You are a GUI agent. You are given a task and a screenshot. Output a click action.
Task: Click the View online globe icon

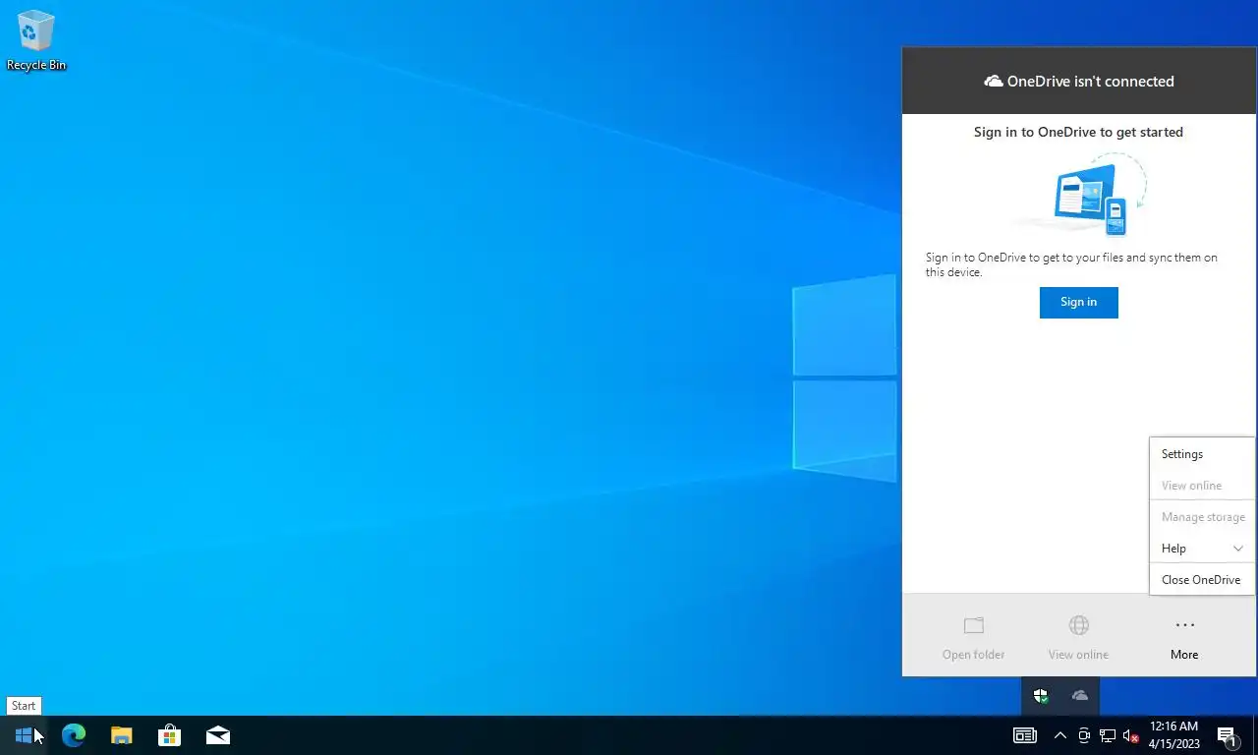1078,625
